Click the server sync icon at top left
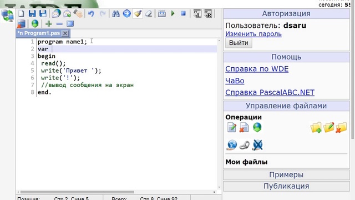 pos(7,16)
